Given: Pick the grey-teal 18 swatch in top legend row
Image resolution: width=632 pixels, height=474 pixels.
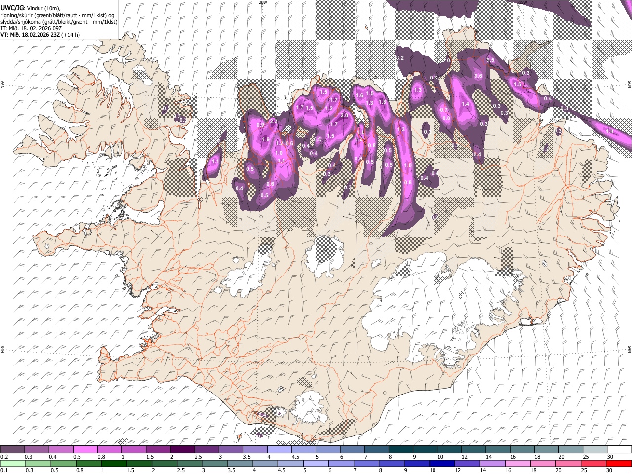Looking at the screenshot, I should point(546,450).
